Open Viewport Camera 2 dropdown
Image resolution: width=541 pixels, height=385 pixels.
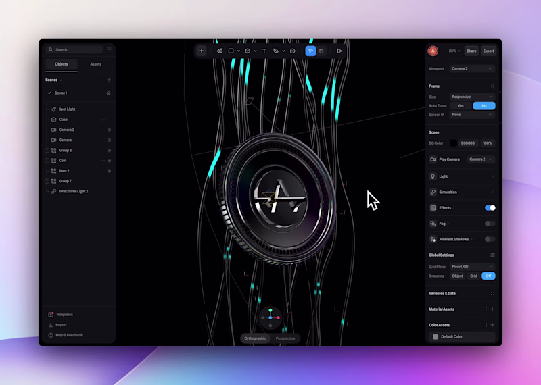pyautogui.click(x=471, y=69)
